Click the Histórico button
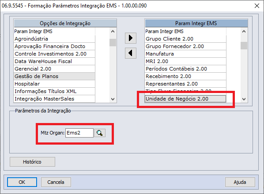 32,162
